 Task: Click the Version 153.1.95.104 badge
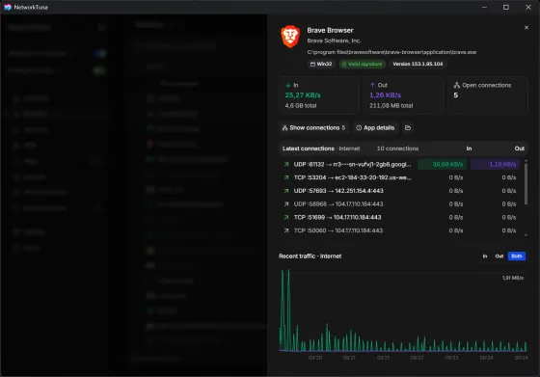pos(418,64)
